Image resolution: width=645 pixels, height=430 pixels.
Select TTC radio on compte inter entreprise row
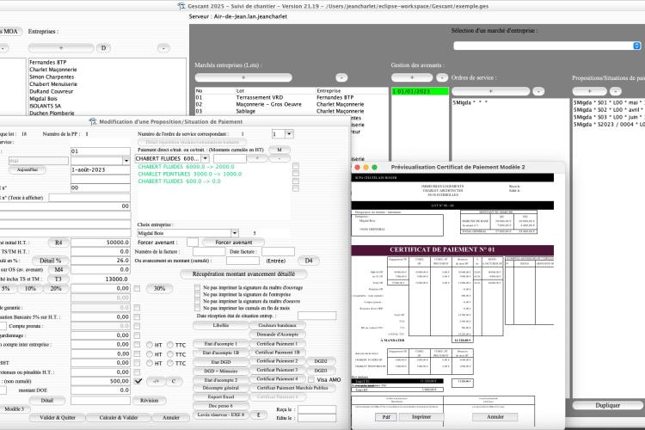[170, 345]
